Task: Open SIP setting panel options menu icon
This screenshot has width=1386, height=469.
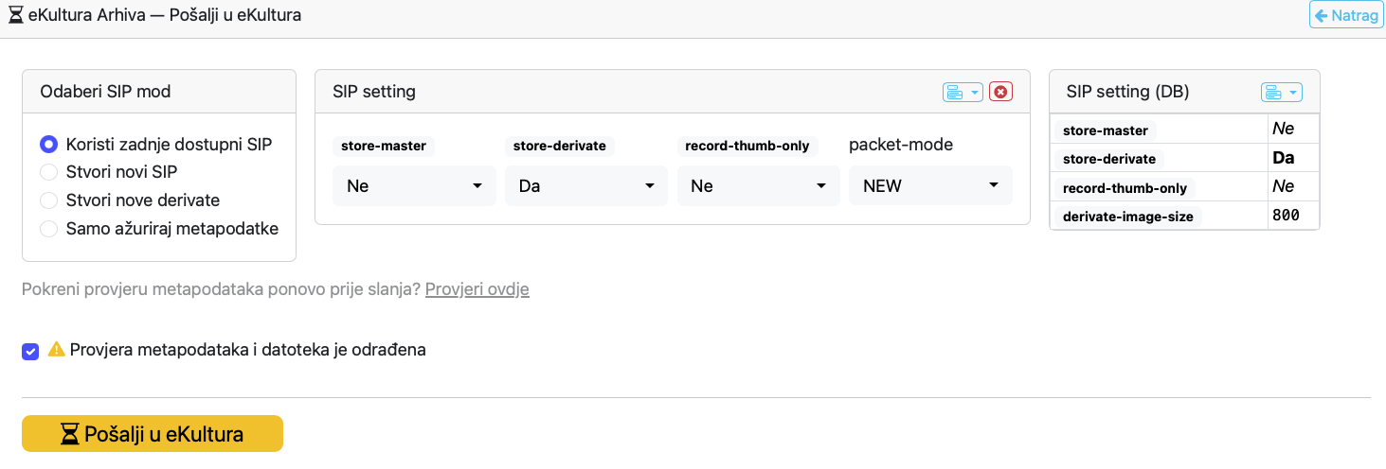Action: 963,92
